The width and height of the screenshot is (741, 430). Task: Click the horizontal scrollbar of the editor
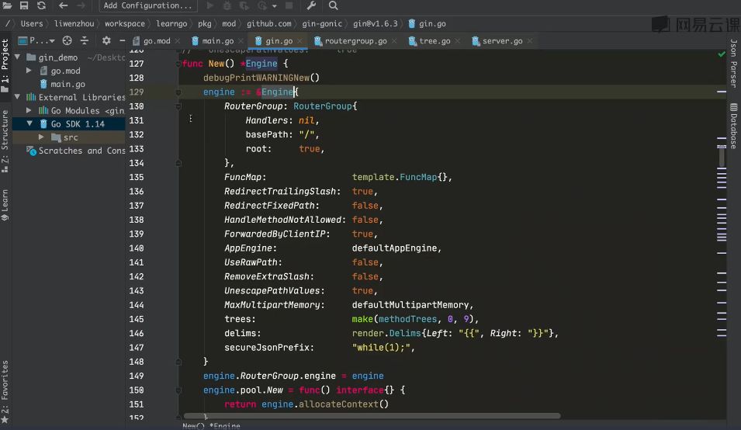click(x=372, y=416)
